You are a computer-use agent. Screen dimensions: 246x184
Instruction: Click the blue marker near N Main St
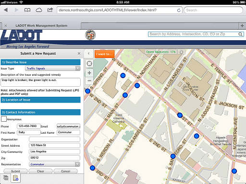point(137,86)
